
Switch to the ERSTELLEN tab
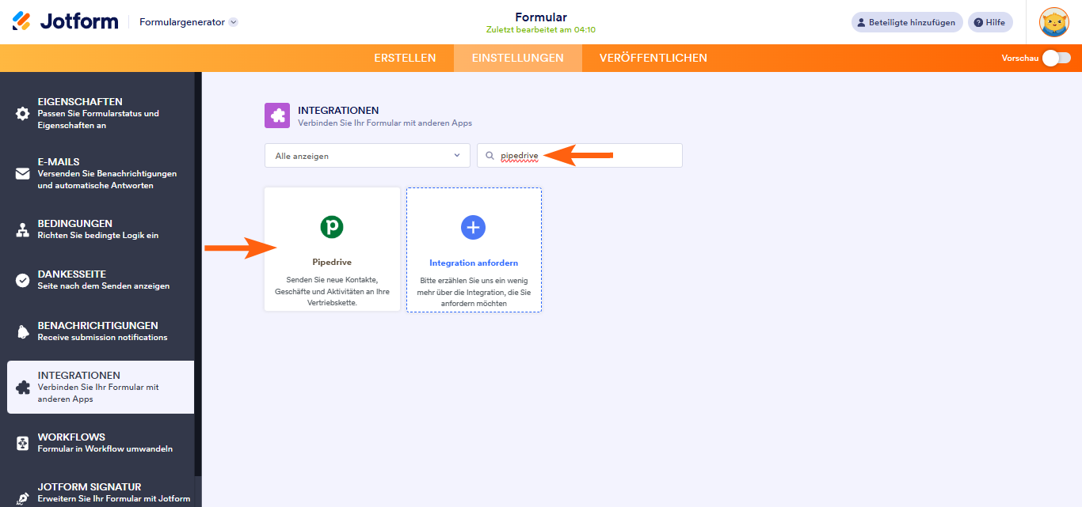405,58
